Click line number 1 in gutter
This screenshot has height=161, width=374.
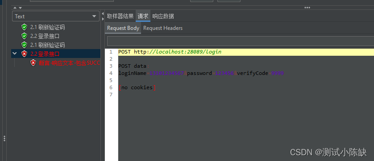[111, 52]
